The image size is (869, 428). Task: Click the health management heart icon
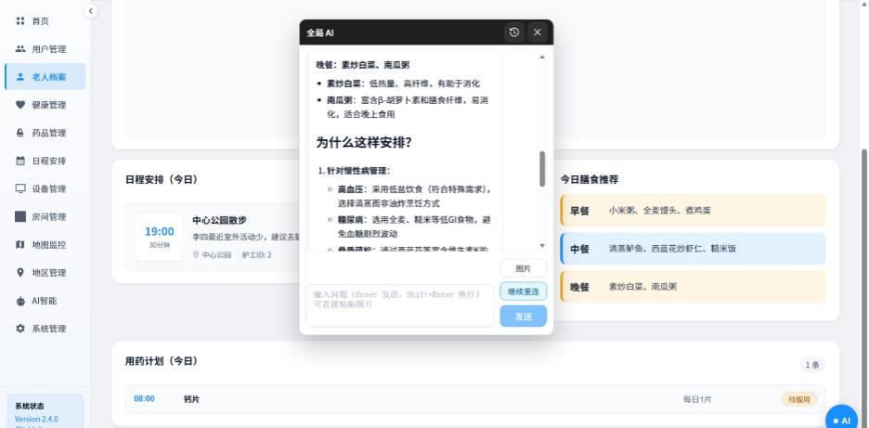point(20,105)
